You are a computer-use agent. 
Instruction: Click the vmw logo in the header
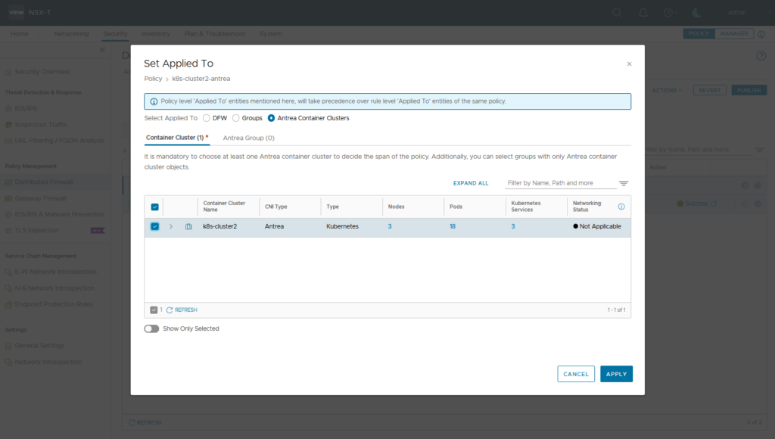17,12
